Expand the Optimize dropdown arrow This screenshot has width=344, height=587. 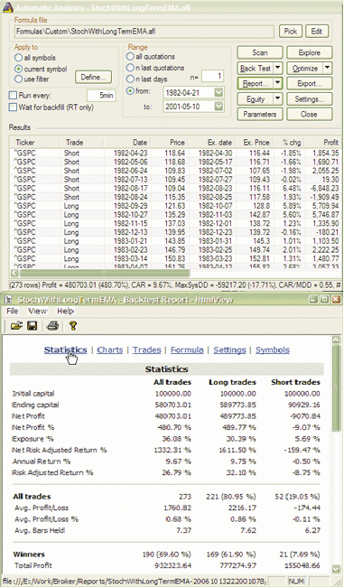327,68
